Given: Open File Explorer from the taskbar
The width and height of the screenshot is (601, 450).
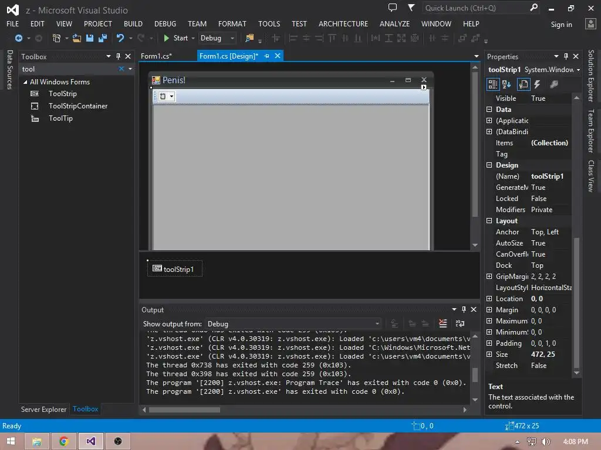Looking at the screenshot, I should click(x=37, y=441).
